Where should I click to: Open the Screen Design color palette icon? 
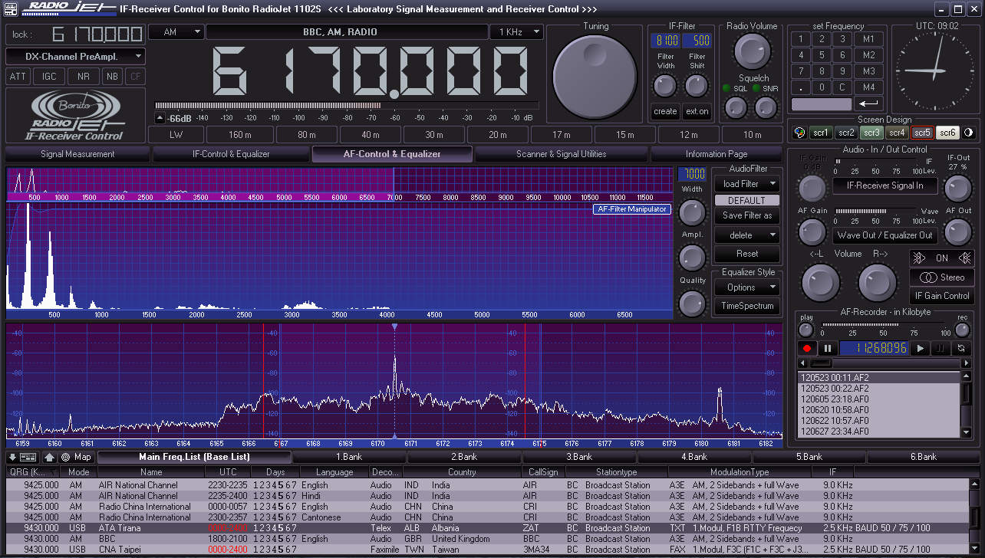tap(799, 133)
